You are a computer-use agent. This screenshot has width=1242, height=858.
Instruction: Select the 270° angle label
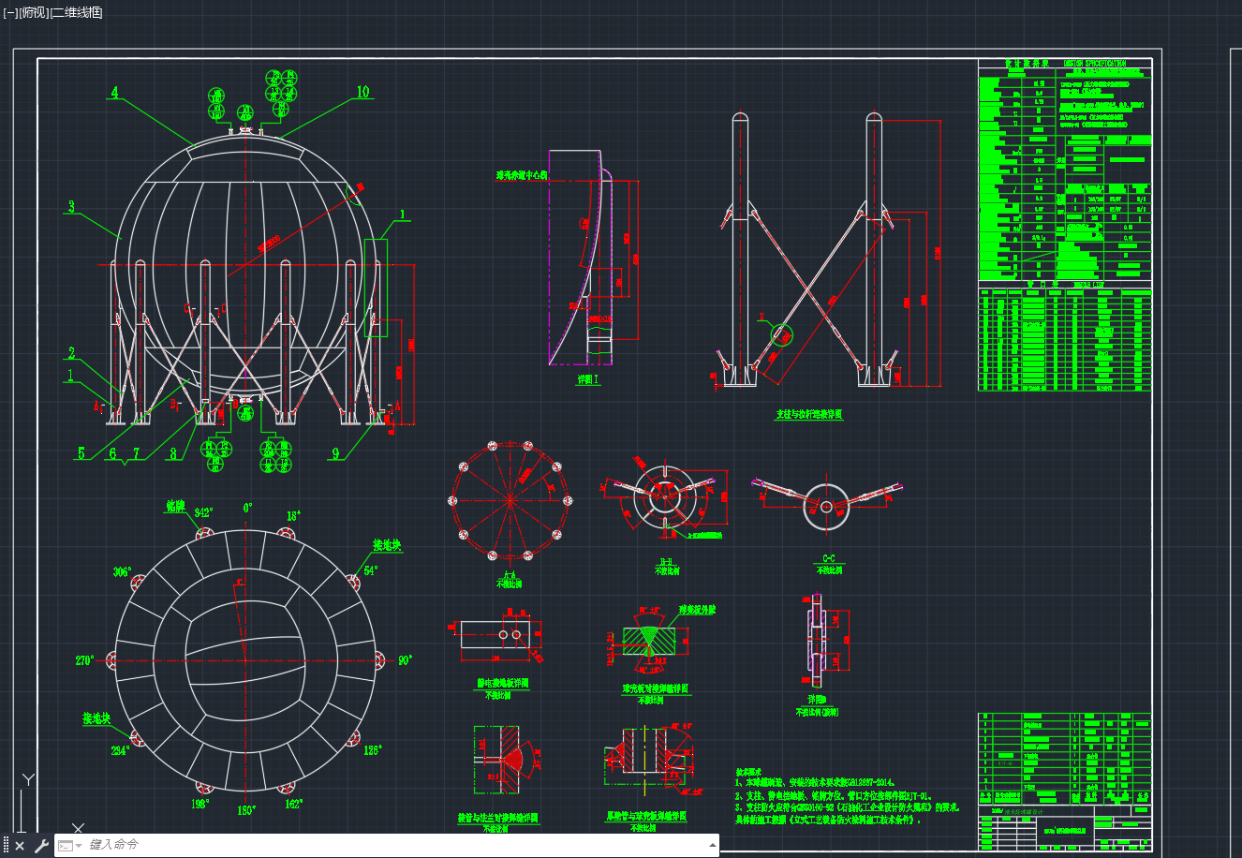84,660
